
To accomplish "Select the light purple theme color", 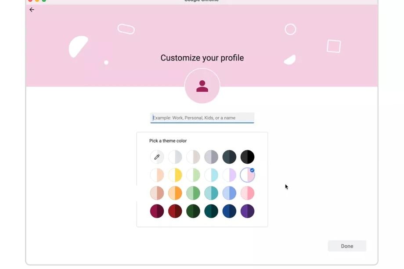I will point(229,175).
